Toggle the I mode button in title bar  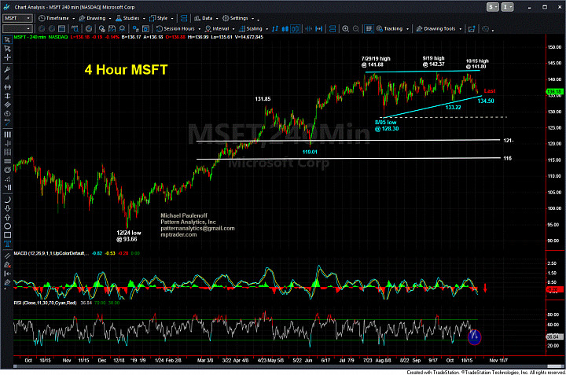(507, 7)
